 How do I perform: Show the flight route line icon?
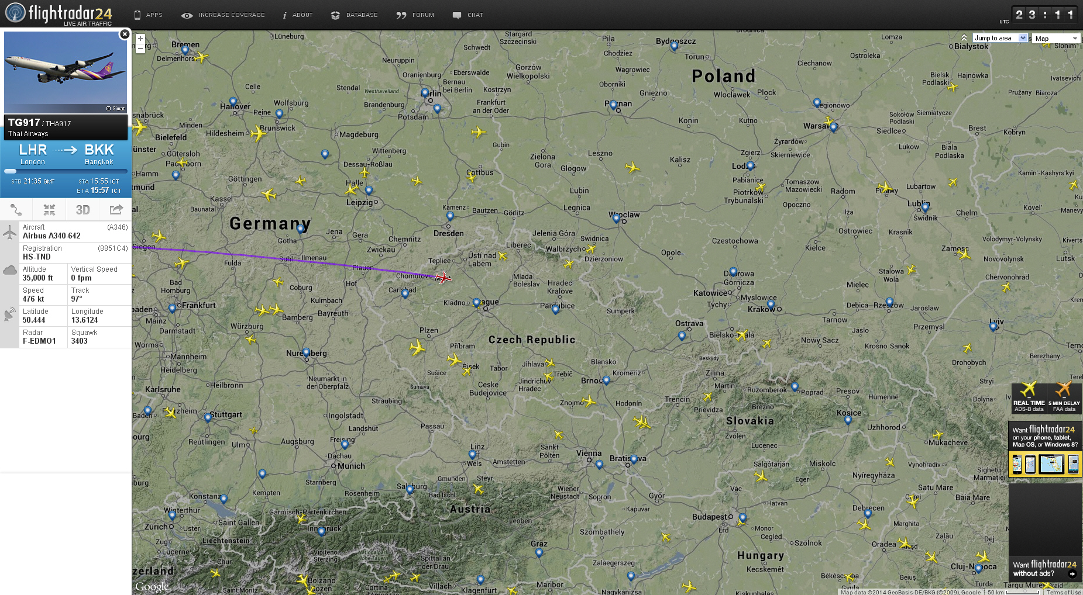16,210
